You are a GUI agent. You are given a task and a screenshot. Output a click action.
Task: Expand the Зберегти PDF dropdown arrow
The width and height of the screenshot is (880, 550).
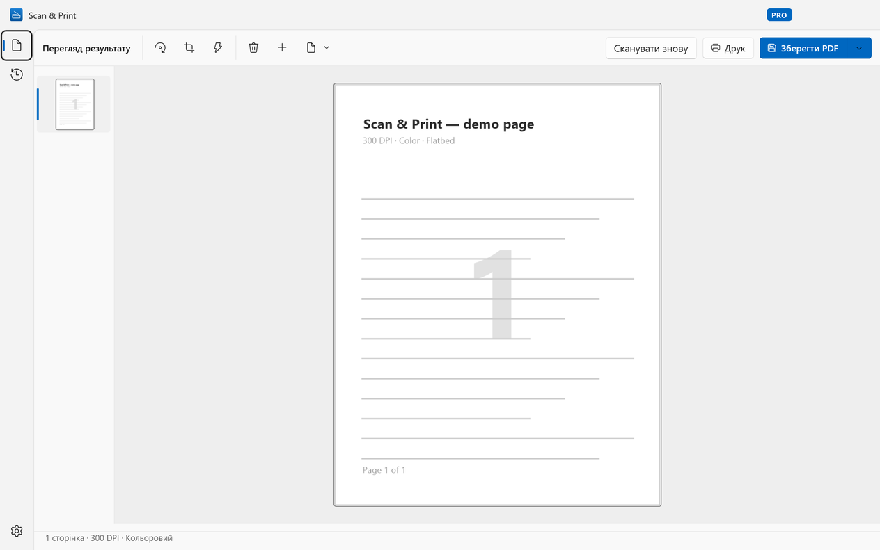859,48
